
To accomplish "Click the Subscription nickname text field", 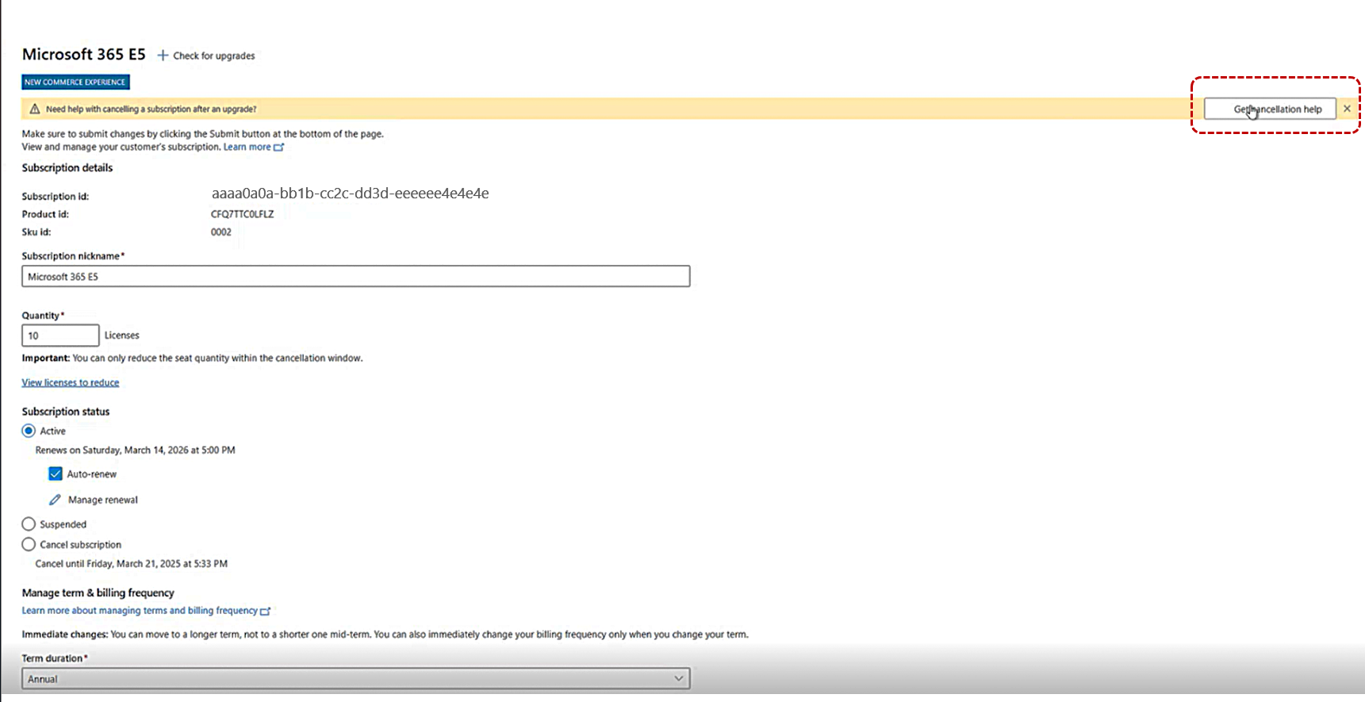I will (356, 276).
